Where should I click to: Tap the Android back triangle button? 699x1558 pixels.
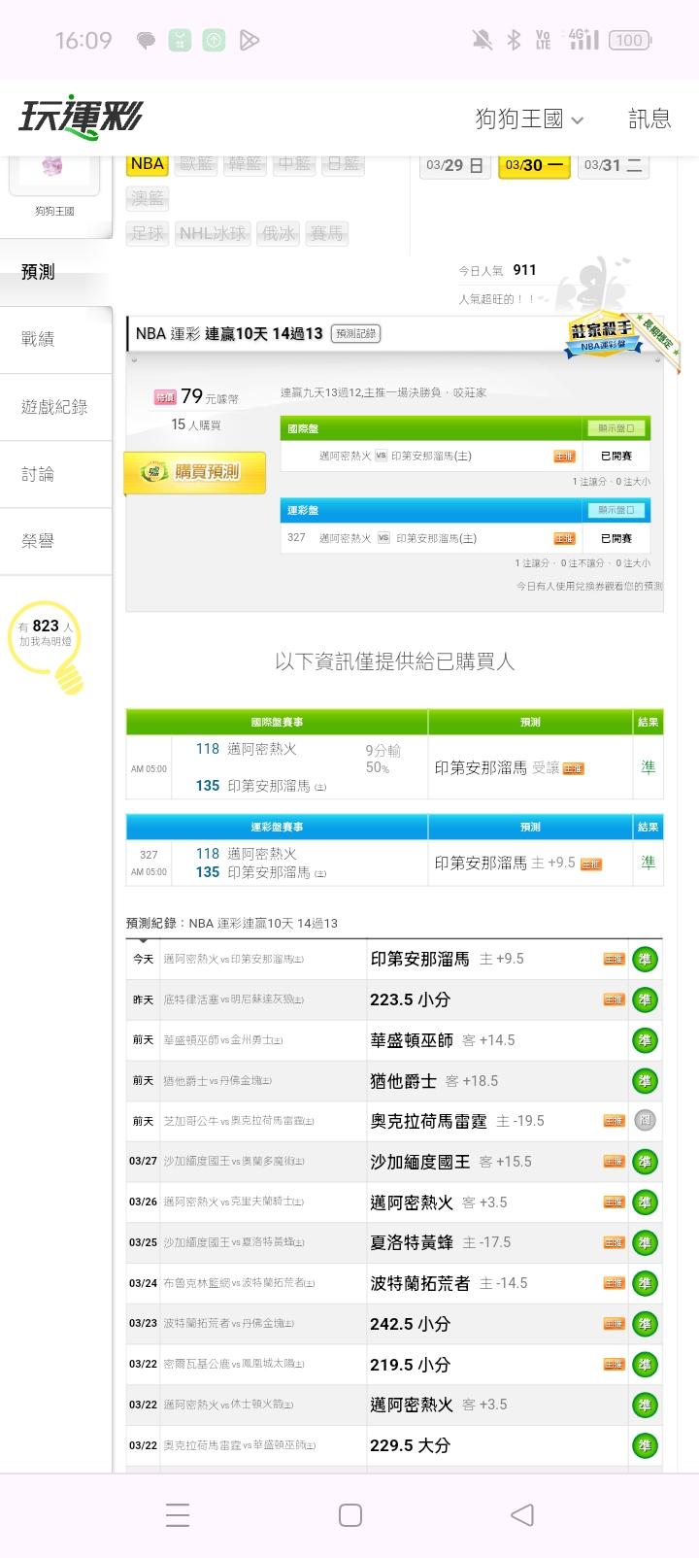(x=522, y=1515)
